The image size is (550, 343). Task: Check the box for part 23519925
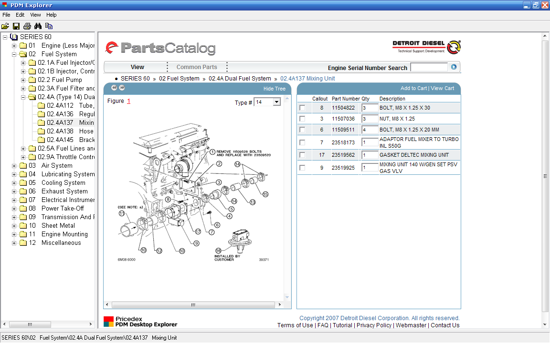click(302, 168)
